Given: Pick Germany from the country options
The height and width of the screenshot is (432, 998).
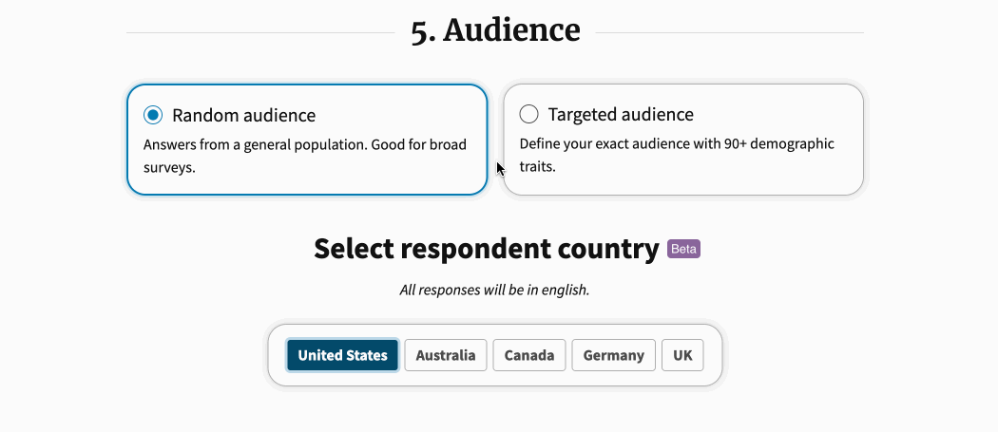Looking at the screenshot, I should coord(613,355).
